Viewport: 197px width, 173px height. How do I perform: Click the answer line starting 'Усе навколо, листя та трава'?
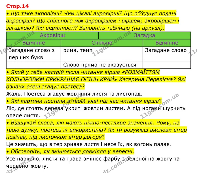point(93,159)
